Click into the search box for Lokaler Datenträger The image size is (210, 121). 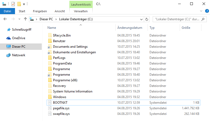coord(177,19)
